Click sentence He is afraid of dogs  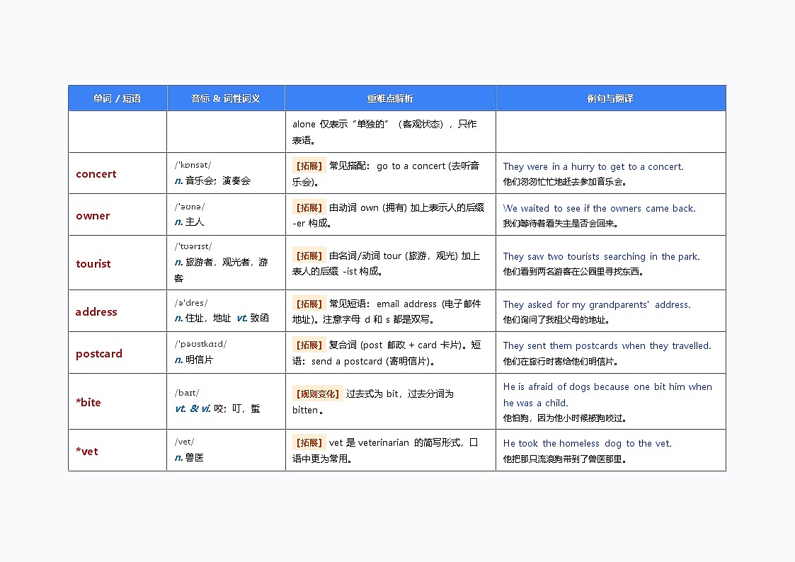pyautogui.click(x=607, y=395)
